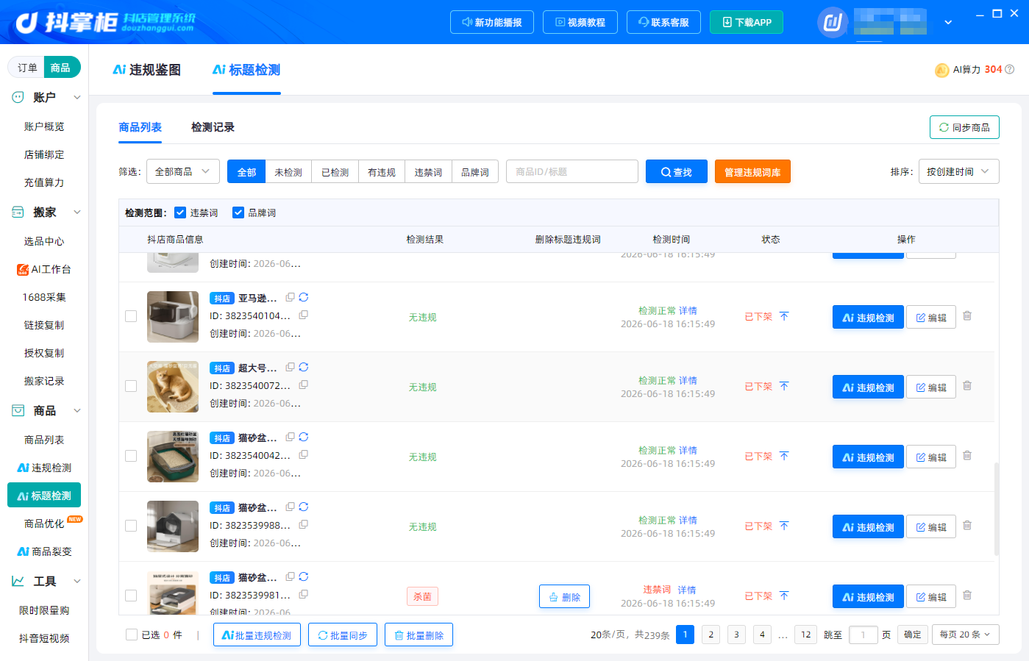This screenshot has width=1029, height=661.
Task: Click the copy icon beside ID 3823540104
Action: click(x=303, y=315)
